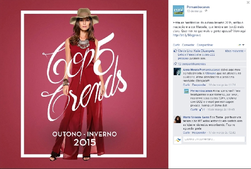The image size is (251, 169).
Task: Select Comentar under the post
Action: click(x=188, y=45)
